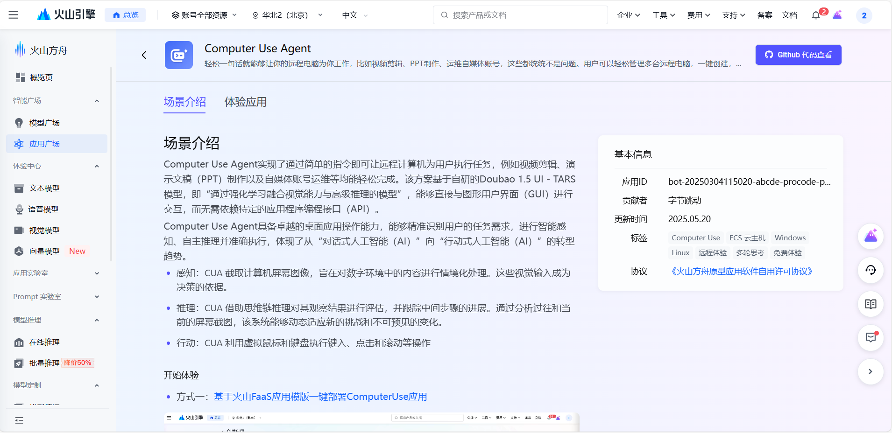Open the 工具 menu
This screenshot has height=433, width=892.
point(664,15)
